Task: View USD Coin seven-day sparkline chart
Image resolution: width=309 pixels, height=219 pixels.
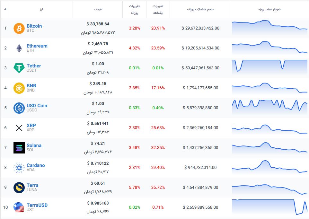Action: pyautogui.click(x=269, y=108)
